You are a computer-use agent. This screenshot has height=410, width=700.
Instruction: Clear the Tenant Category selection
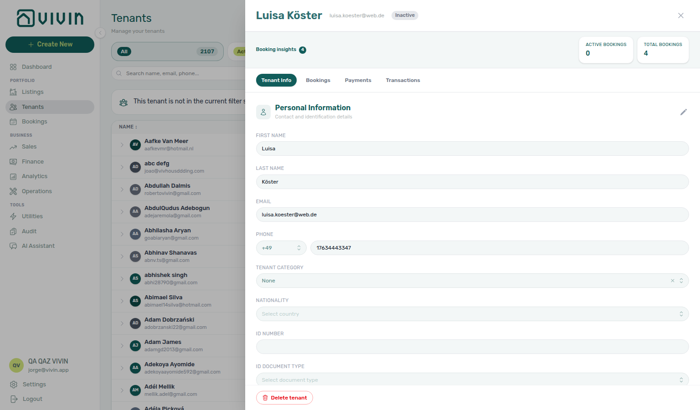[672, 281]
